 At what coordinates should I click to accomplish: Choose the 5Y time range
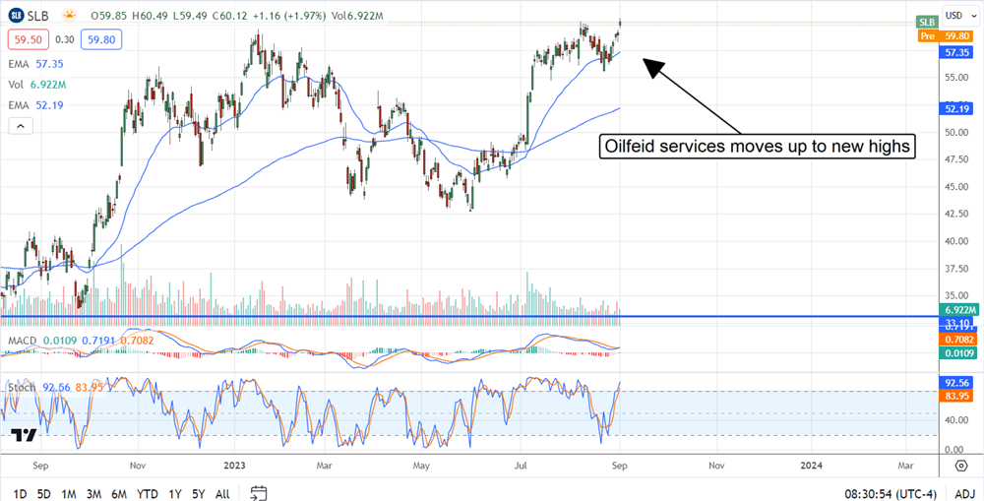pyautogui.click(x=199, y=492)
